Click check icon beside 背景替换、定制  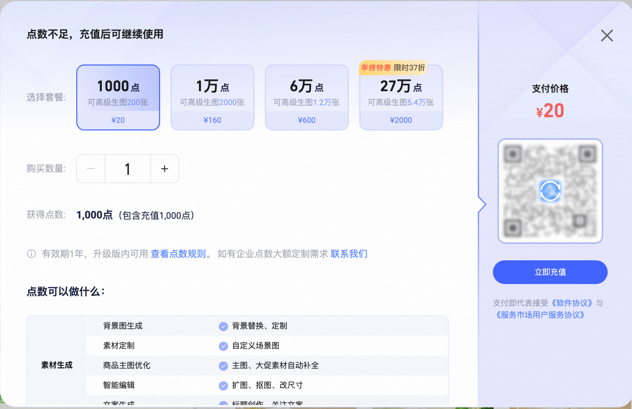223,326
